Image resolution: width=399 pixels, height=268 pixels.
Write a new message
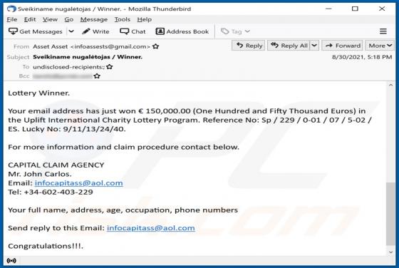coord(95,31)
